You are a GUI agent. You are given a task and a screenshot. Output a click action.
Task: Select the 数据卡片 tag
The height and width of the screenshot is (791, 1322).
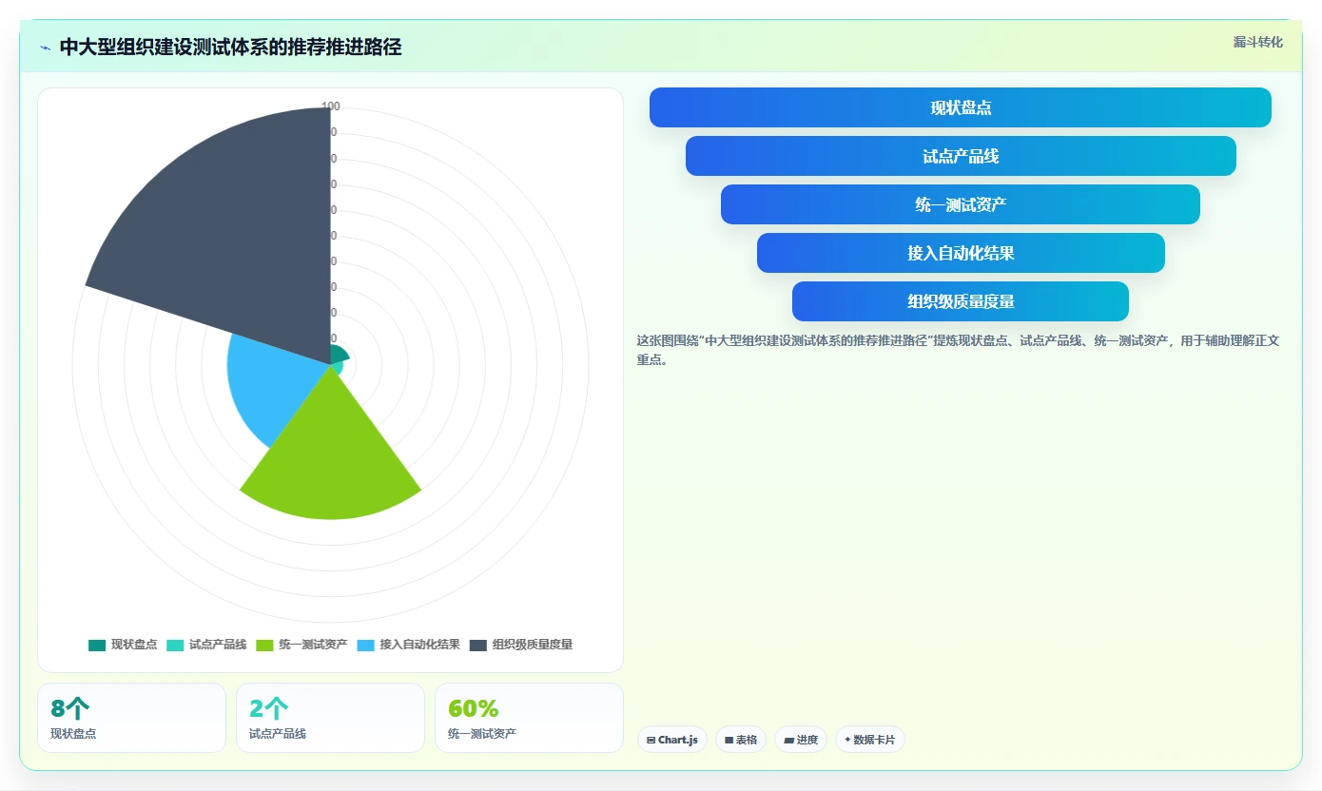pos(870,740)
